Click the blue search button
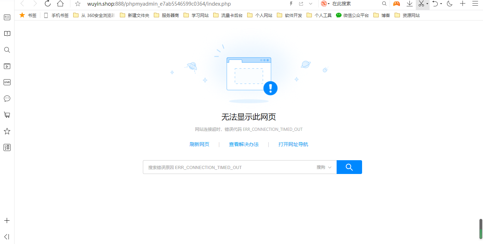Screen dimensions: 483x244 point(349,167)
